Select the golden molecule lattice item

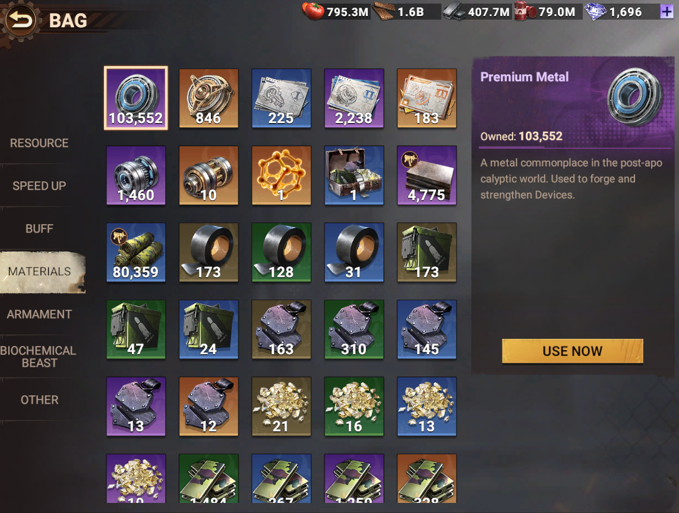281,175
